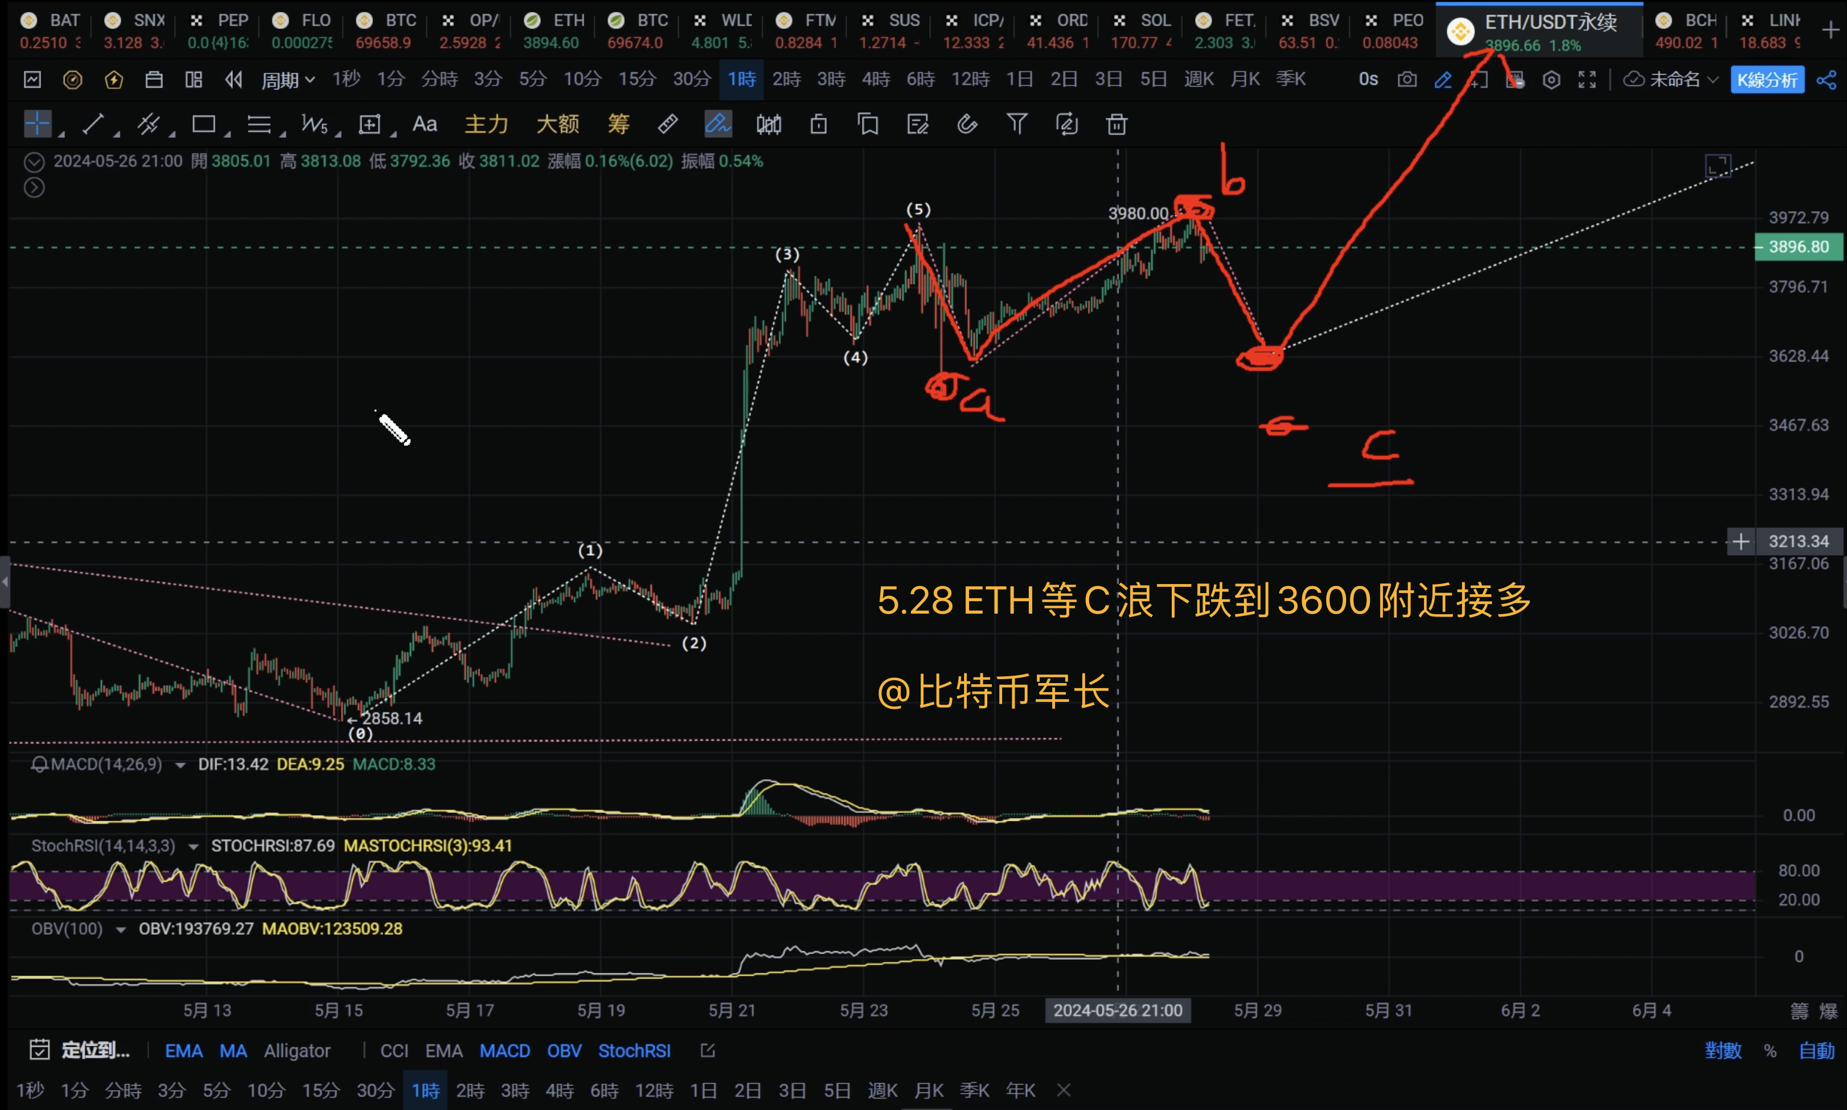1847x1110 pixels.
Task: Add a new ticker tab with plus
Action: point(1830,30)
